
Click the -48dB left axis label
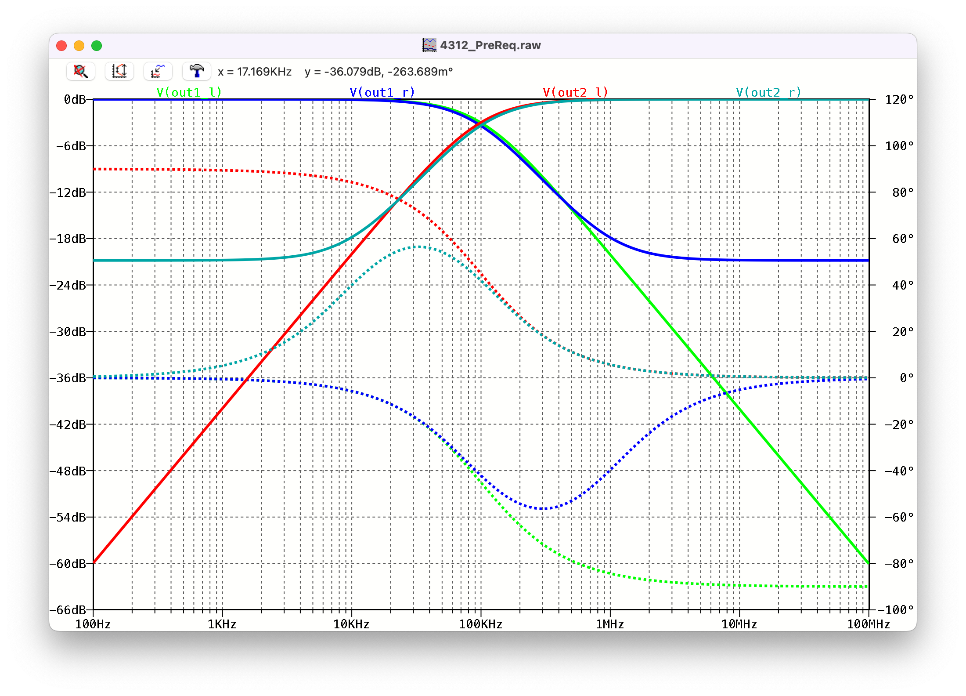click(68, 471)
